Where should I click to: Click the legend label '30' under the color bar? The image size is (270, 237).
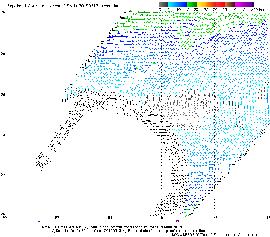pos(215,10)
